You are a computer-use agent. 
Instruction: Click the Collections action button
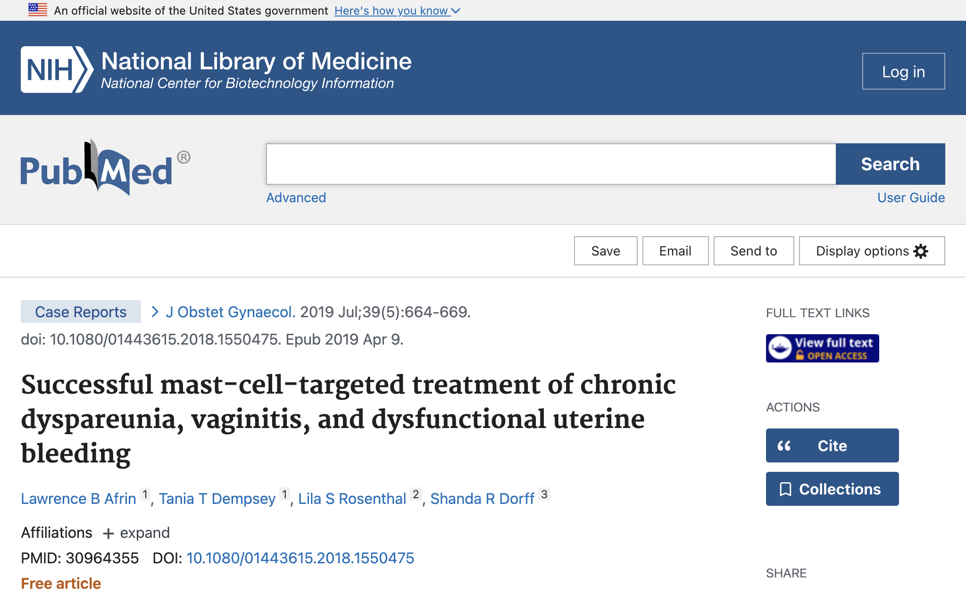pyautogui.click(x=832, y=489)
